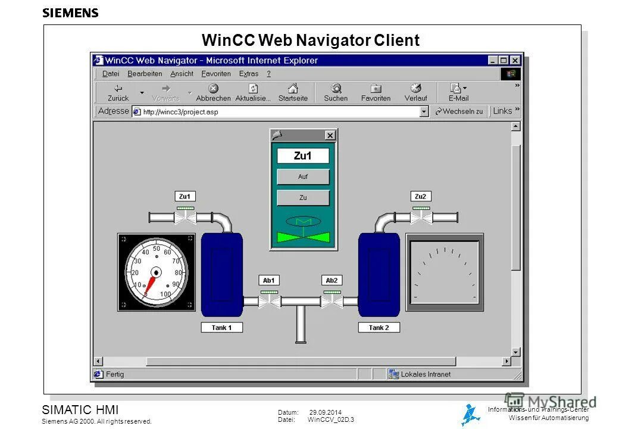Open Suchen search panel

coord(335,88)
